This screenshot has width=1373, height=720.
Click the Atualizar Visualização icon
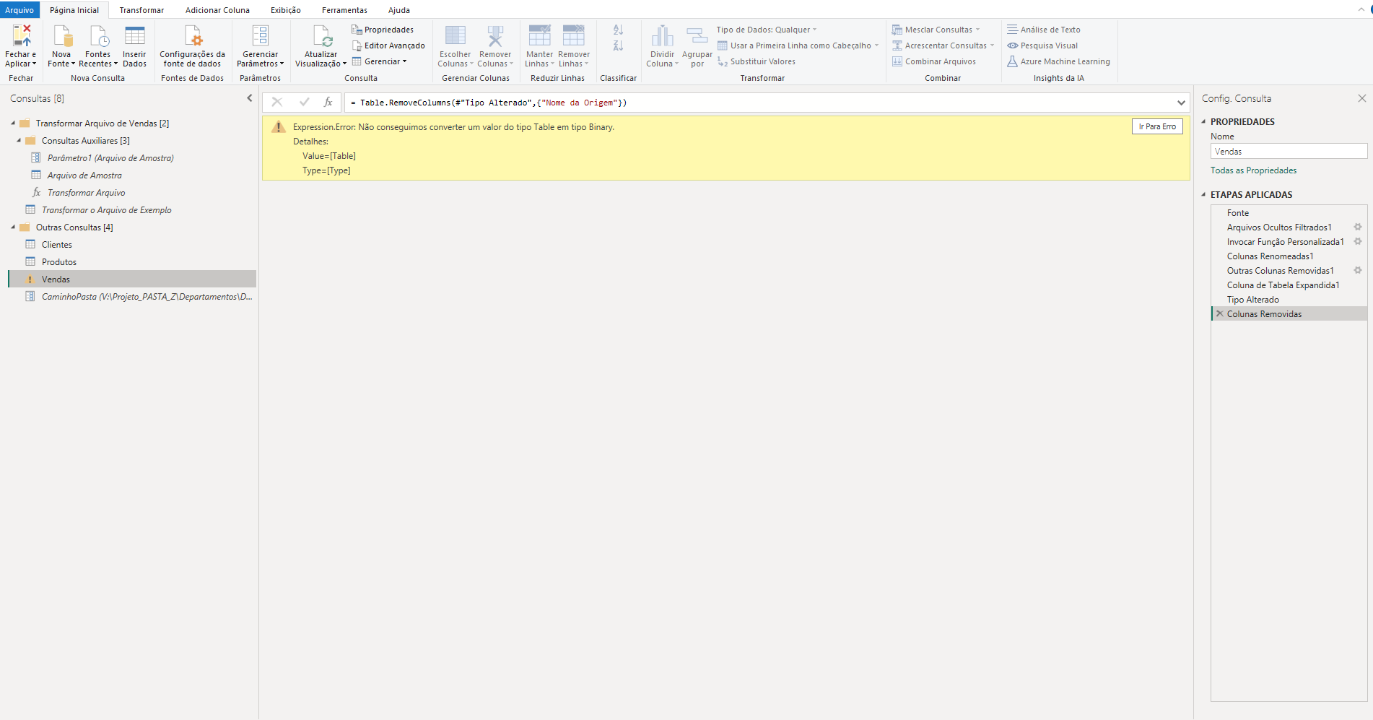(322, 35)
